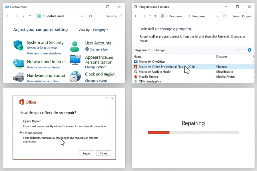Viewport: 257px width, 171px height.
Task: Click the System and Security shield icon
Action: click(18, 46)
